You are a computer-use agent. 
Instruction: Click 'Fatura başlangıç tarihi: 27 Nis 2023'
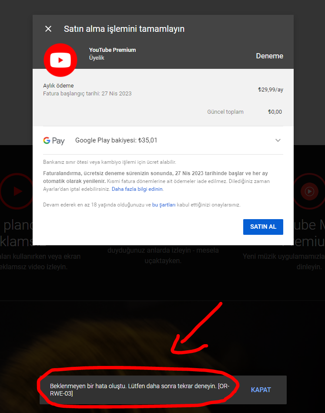pos(87,94)
